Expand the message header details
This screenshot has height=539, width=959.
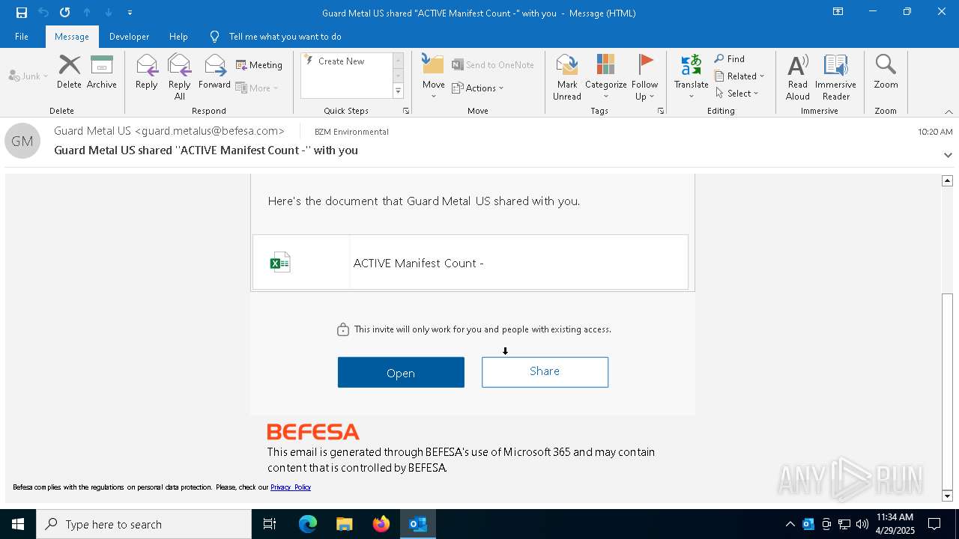pos(948,155)
